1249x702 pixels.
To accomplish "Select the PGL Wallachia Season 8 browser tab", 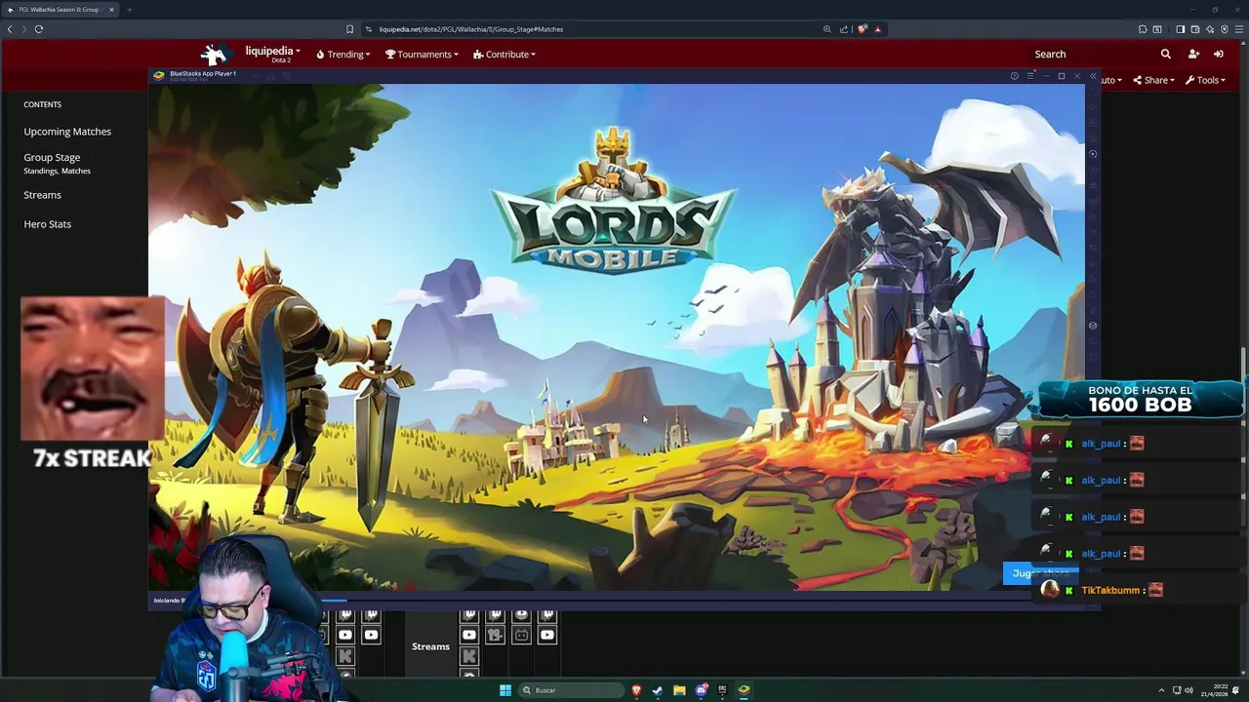I will (x=59, y=10).
